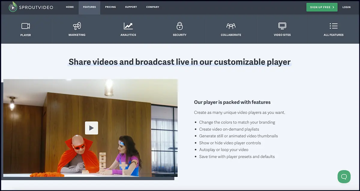Click the 'VIDEO SITES' text label
Image resolution: width=360 pixels, height=191 pixels.
pyautogui.click(x=282, y=35)
